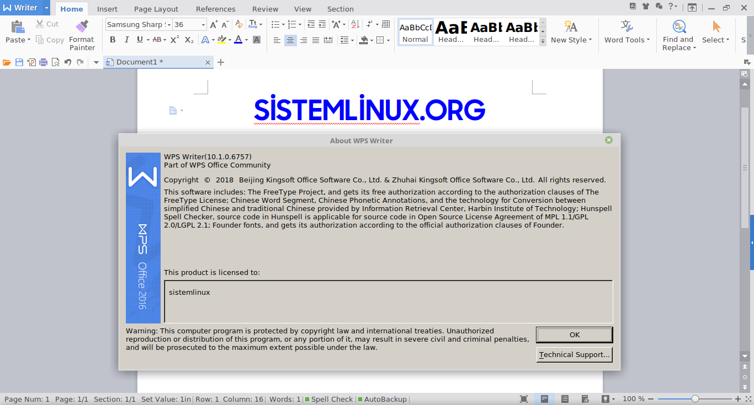754x405 pixels.
Task: Click the Technical Support button
Action: (575, 355)
